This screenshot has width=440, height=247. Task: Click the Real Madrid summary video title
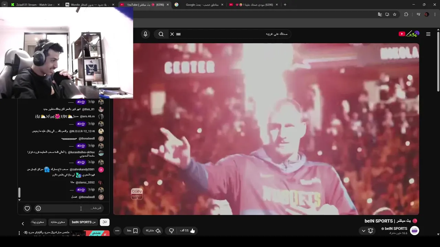coord(46,232)
